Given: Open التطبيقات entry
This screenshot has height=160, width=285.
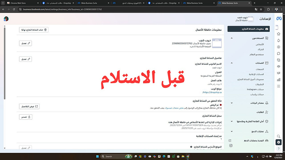Looking at the screenshot, I should click(259, 84).
